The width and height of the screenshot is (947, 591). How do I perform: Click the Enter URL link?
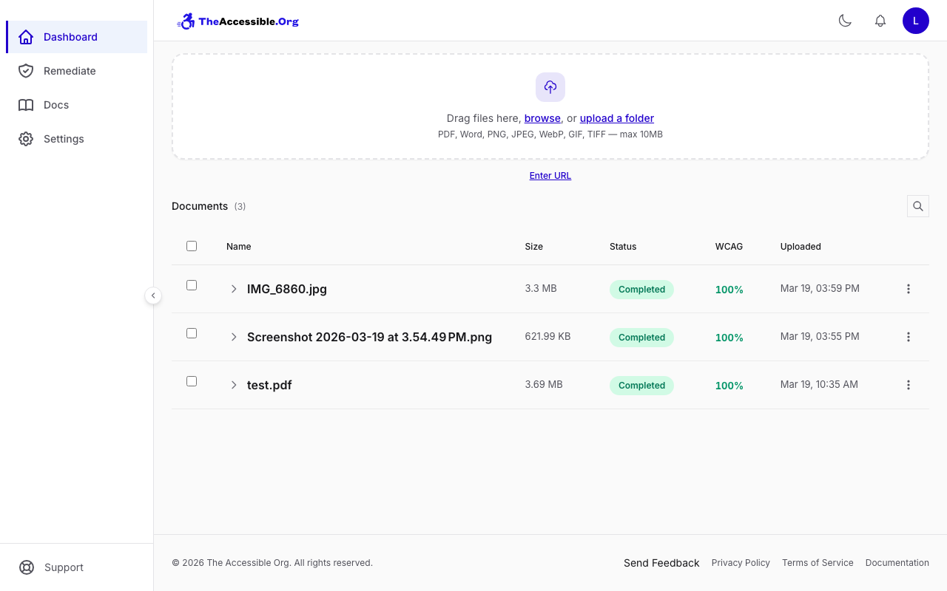pyautogui.click(x=550, y=175)
